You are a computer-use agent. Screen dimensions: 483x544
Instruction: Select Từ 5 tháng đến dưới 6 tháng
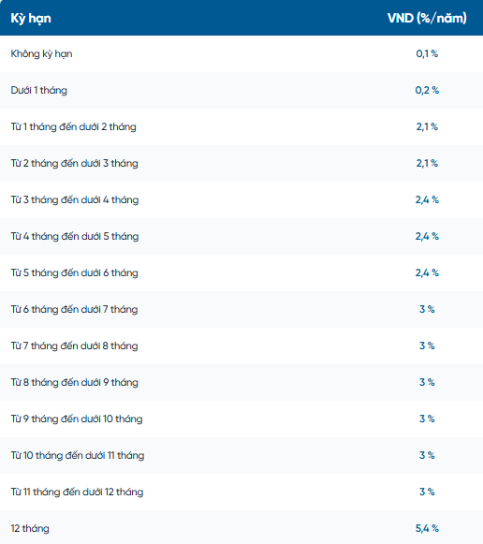(x=74, y=272)
